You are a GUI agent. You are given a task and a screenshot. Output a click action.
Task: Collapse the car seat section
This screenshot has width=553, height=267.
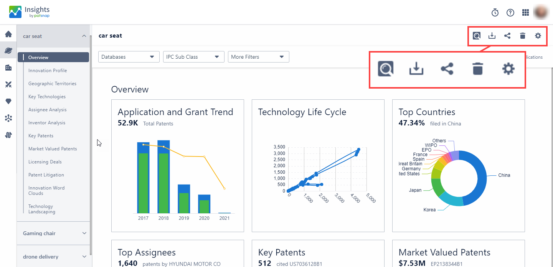84,36
